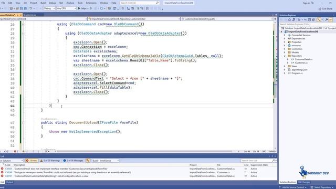
Task: Open the Debug configuration dropdown
Action: (49, 8)
